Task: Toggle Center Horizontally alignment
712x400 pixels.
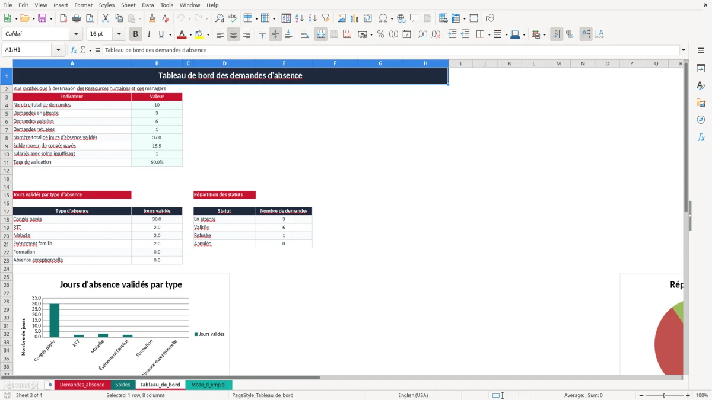Action: tap(233, 34)
